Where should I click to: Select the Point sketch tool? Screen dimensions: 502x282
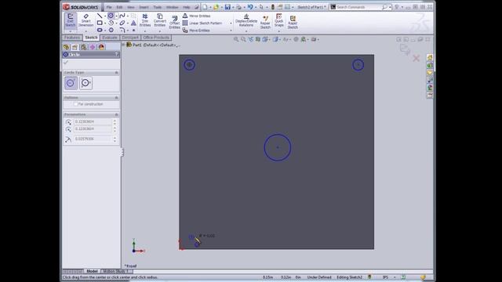coord(133,30)
